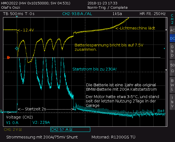Toggle INV channel invert softkey
This screenshot has height=142, width=175.
pos(173,102)
